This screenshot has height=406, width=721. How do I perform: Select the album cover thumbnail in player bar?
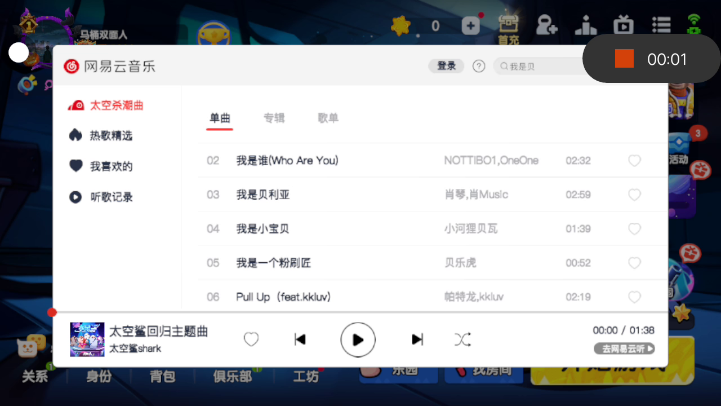pos(87,339)
